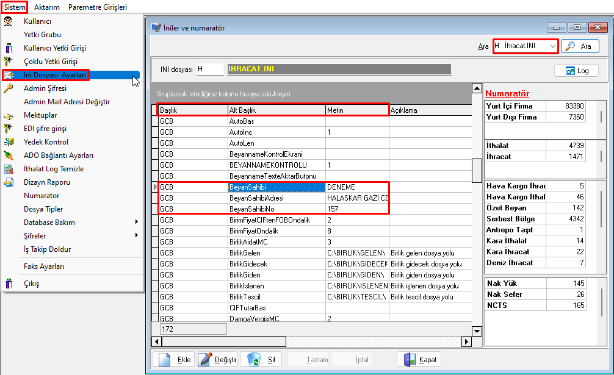This screenshot has width=614, height=375.
Task: Click the INI dosyası code field
Action: pyautogui.click(x=210, y=70)
